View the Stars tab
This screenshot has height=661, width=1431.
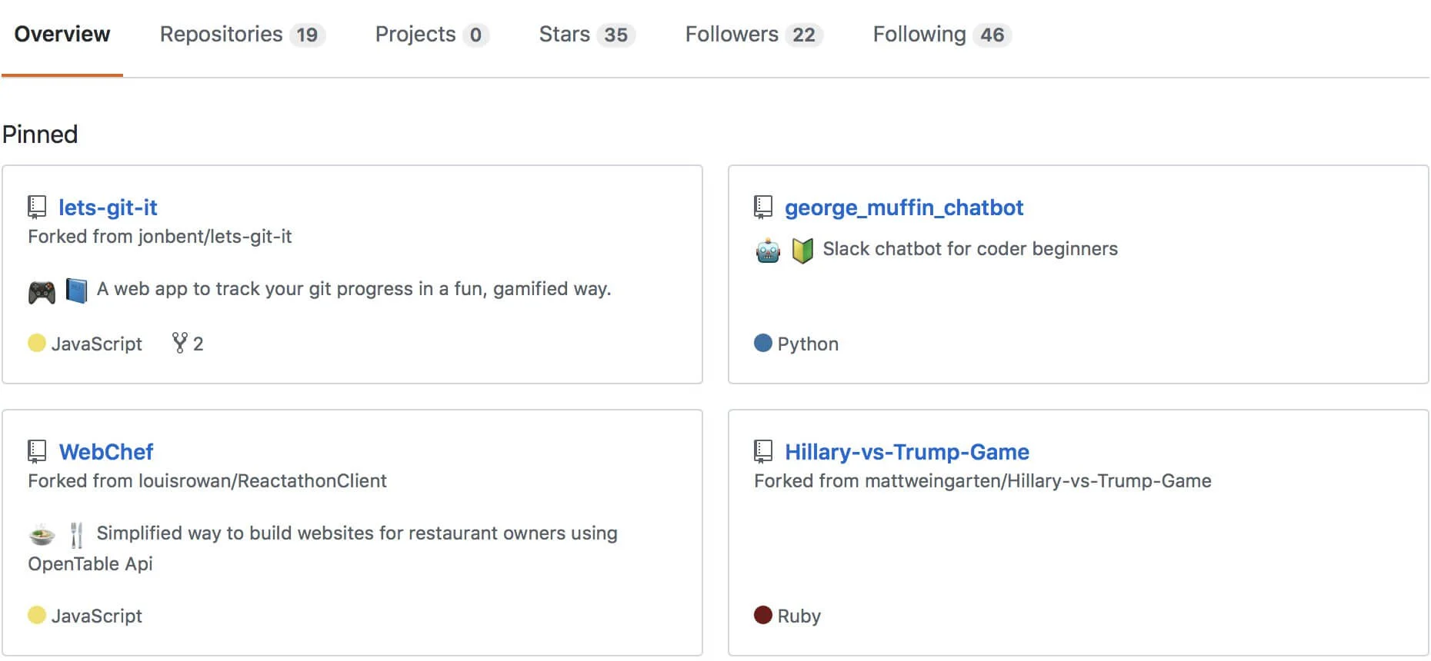click(x=587, y=35)
